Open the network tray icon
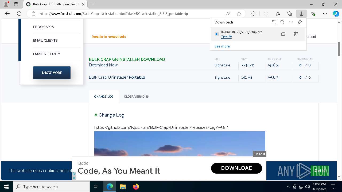Image resolution: width=342 pixels, height=192 pixels. coord(301,187)
